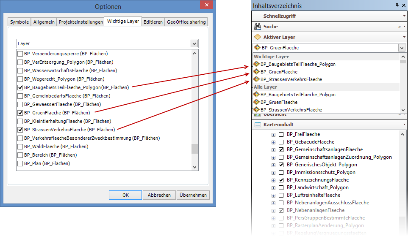
Task: Expand Suche section double chevron
Action: tap(400, 27)
